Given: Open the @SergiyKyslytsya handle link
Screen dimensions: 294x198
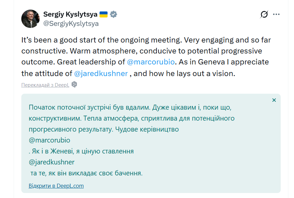Looking at the screenshot, I should click(x=71, y=24).
